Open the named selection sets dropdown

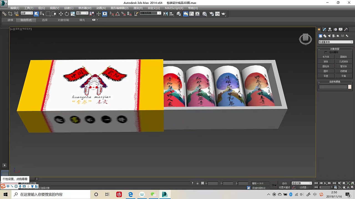point(150,13)
